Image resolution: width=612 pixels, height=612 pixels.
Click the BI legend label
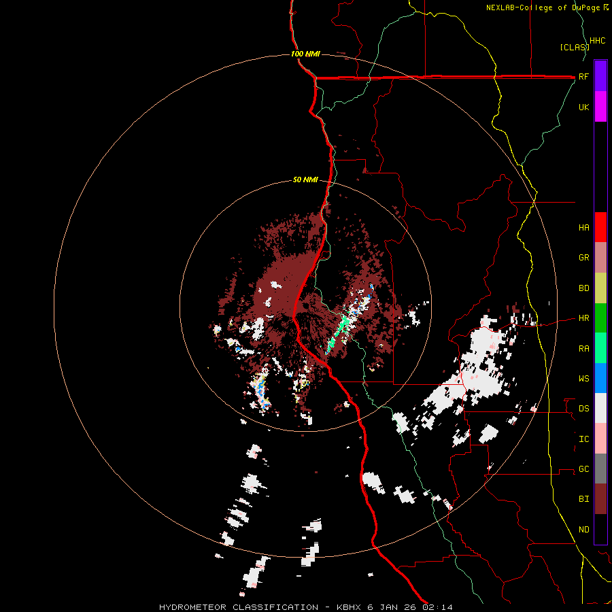583,499
